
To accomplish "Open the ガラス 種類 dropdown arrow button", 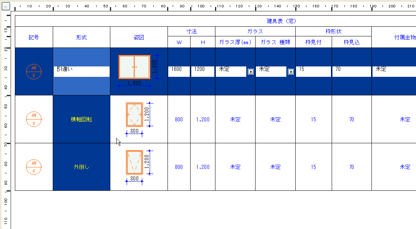I will click(x=291, y=72).
